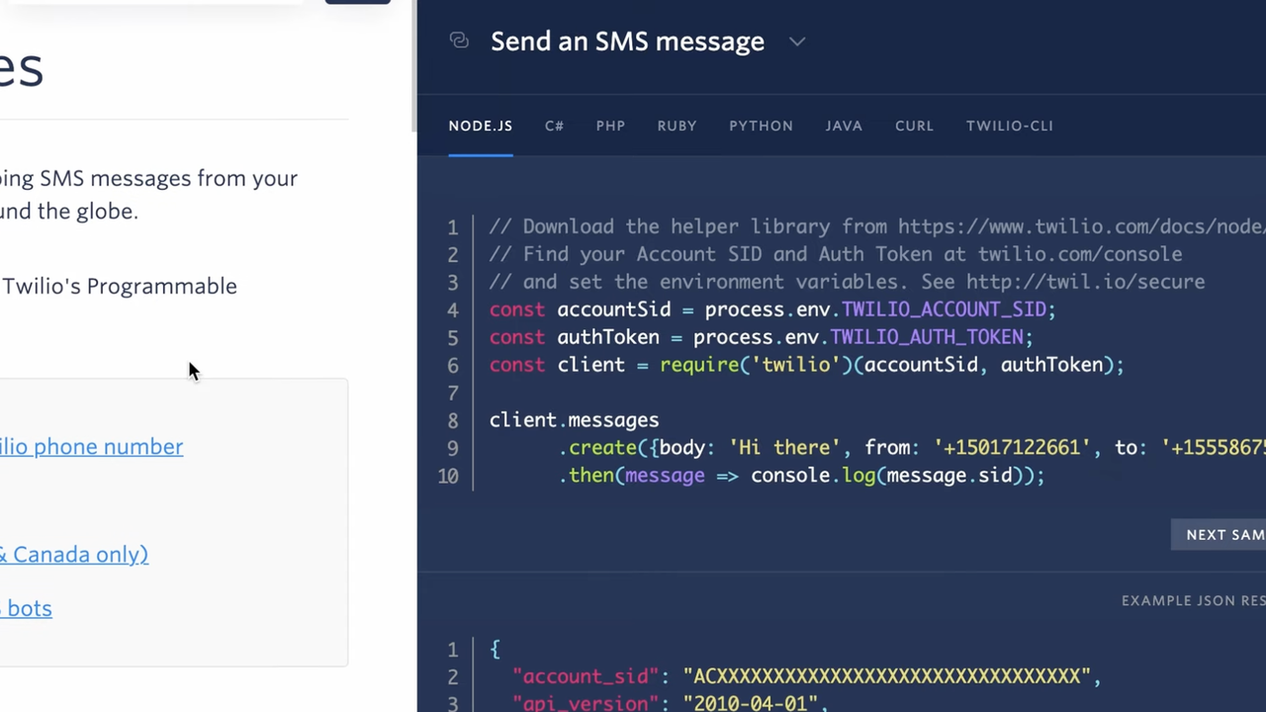Select the RUBY language tab
The image size is (1266, 712).
click(x=677, y=126)
